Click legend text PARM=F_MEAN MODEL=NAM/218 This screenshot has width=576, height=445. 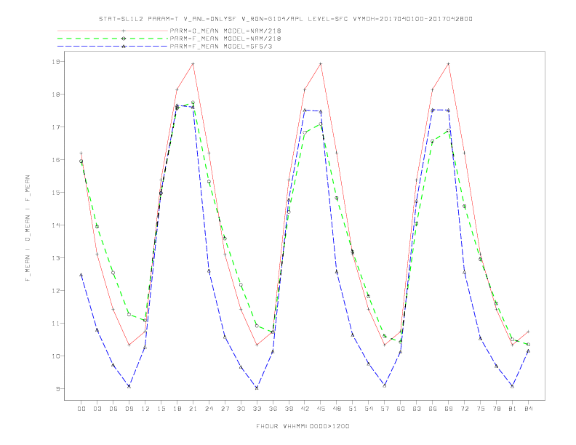click(x=225, y=39)
